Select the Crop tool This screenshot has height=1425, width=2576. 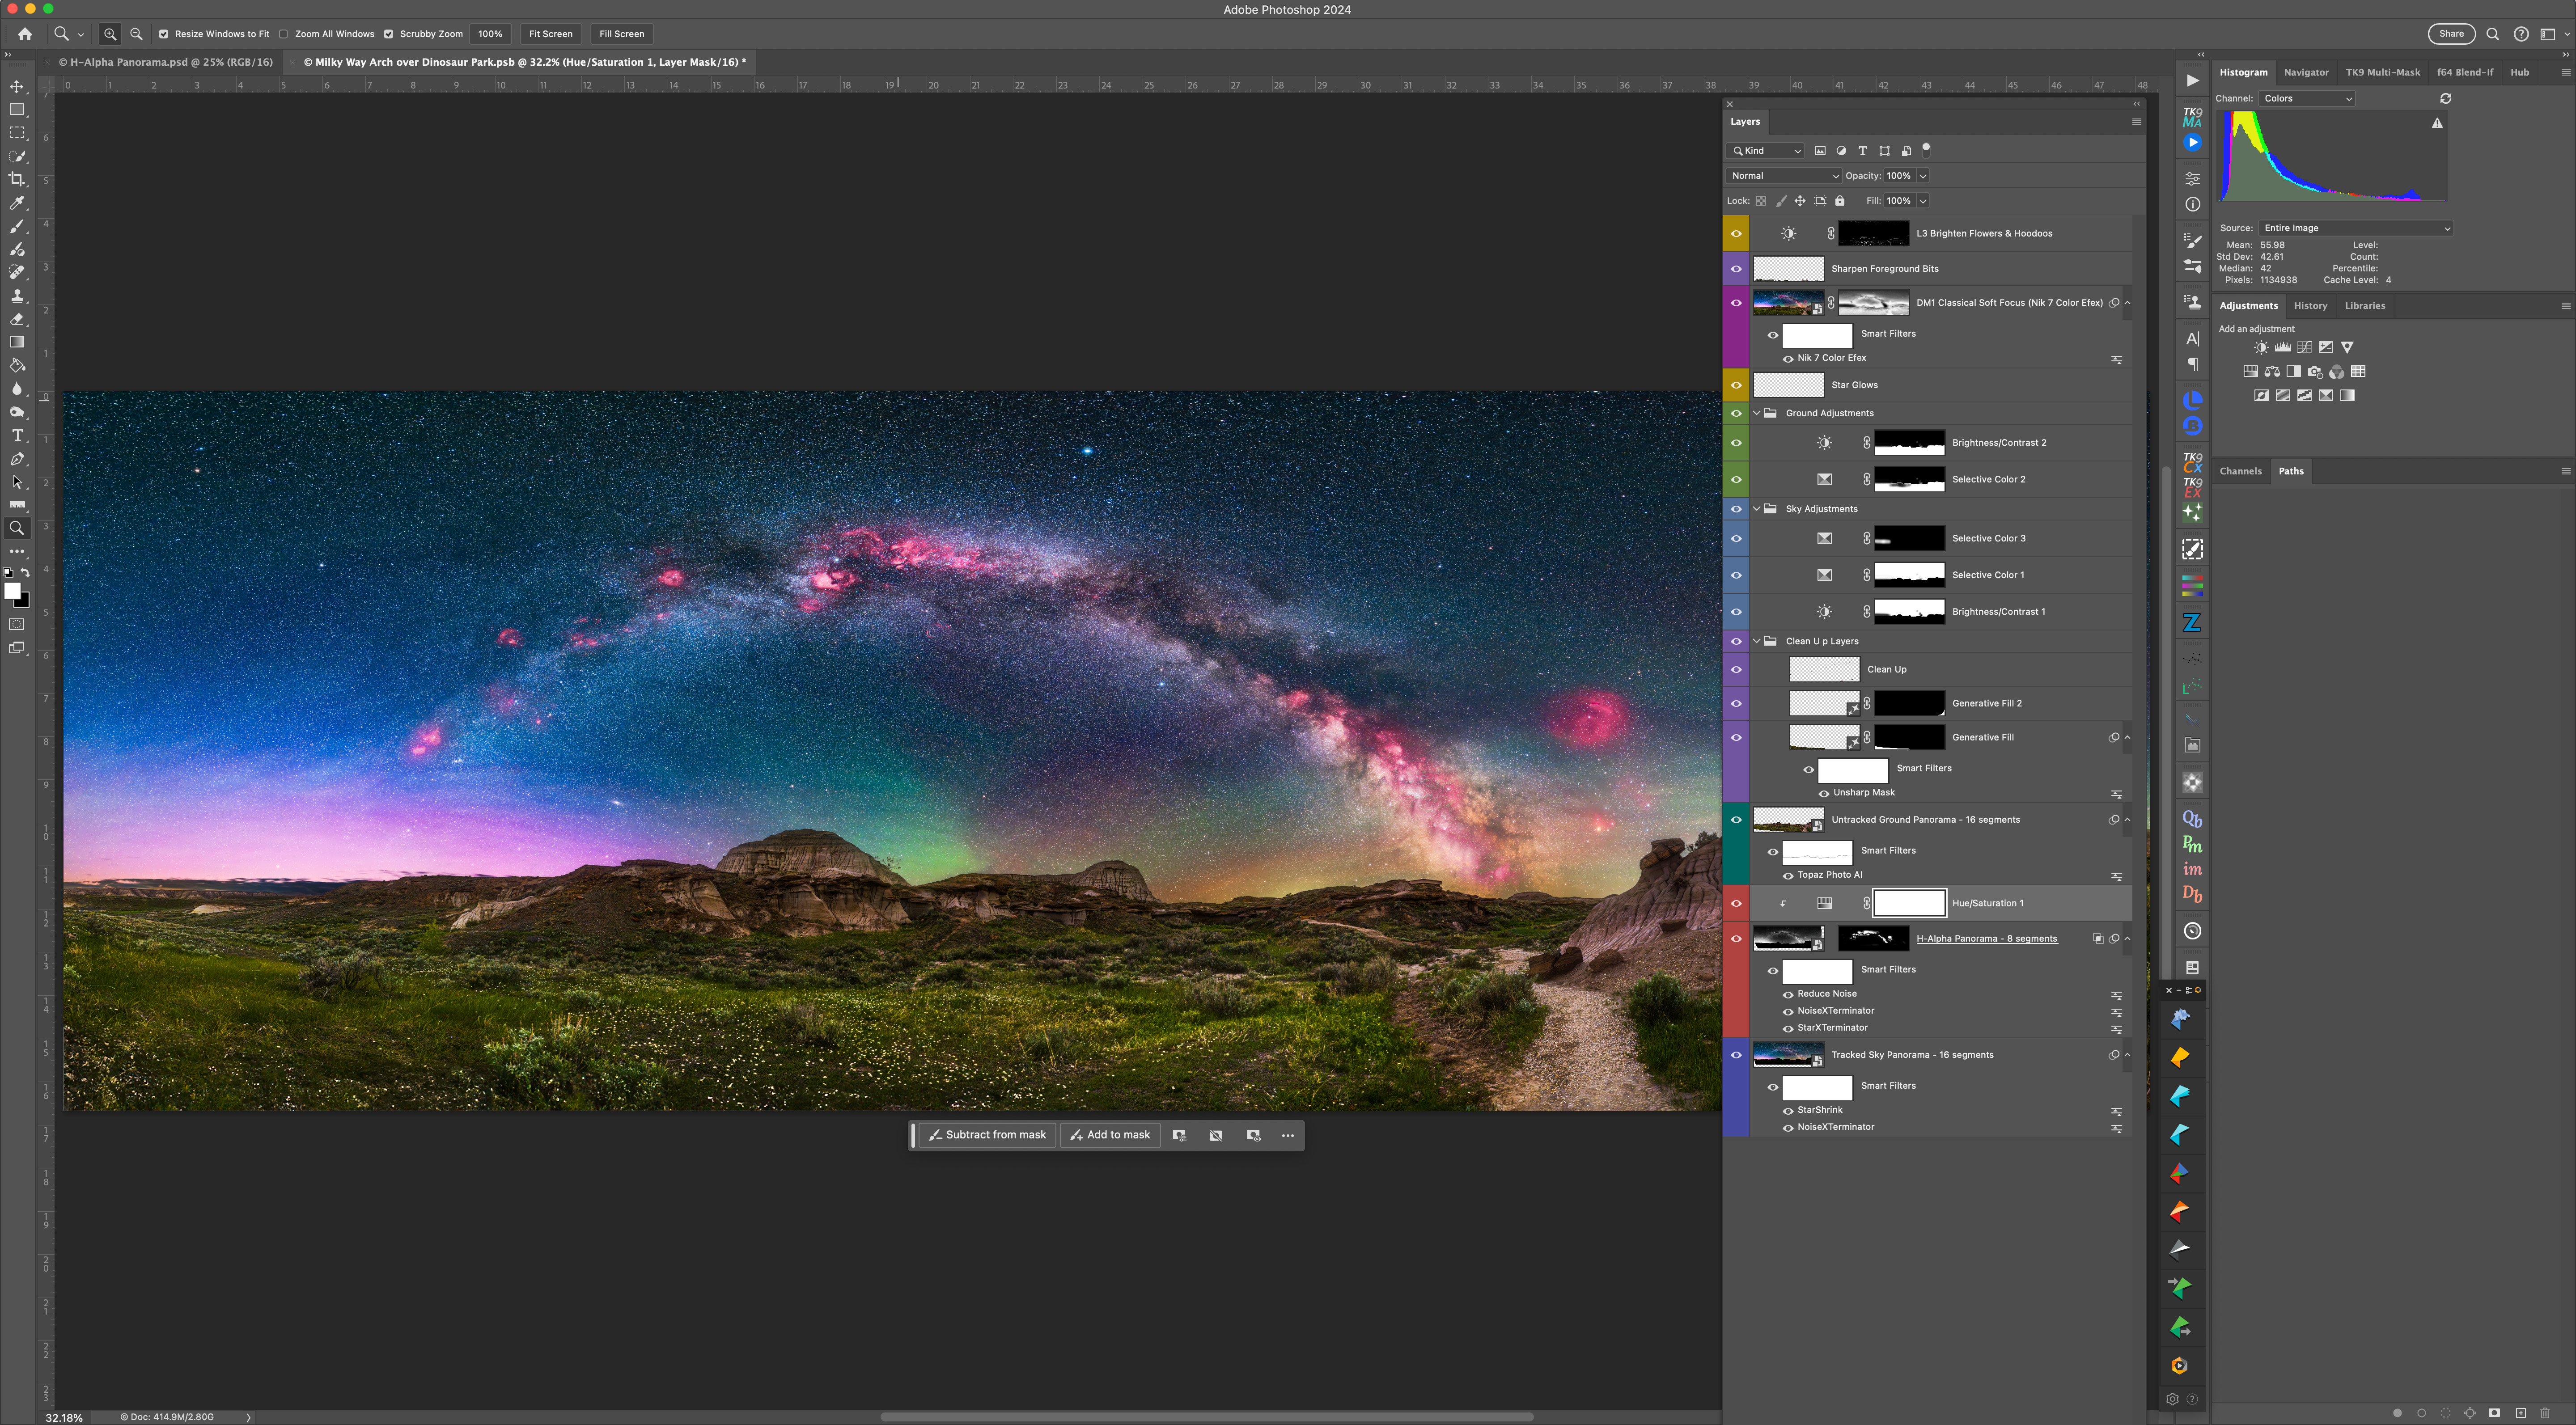pos(17,179)
